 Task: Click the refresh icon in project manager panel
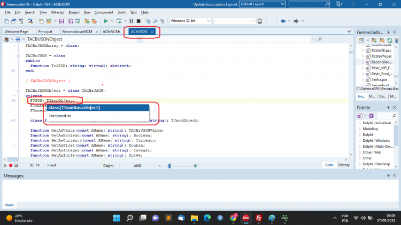click(x=389, y=41)
